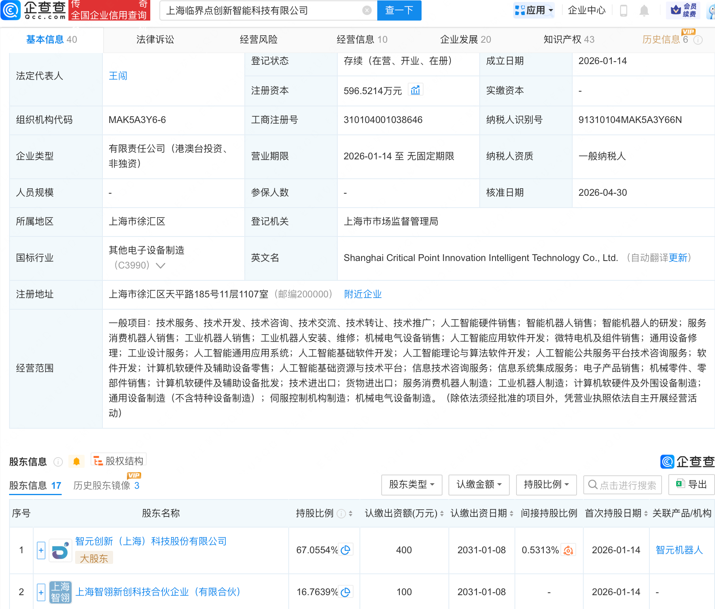
Task: Click Excel icon on 导出 button
Action: (x=680, y=483)
